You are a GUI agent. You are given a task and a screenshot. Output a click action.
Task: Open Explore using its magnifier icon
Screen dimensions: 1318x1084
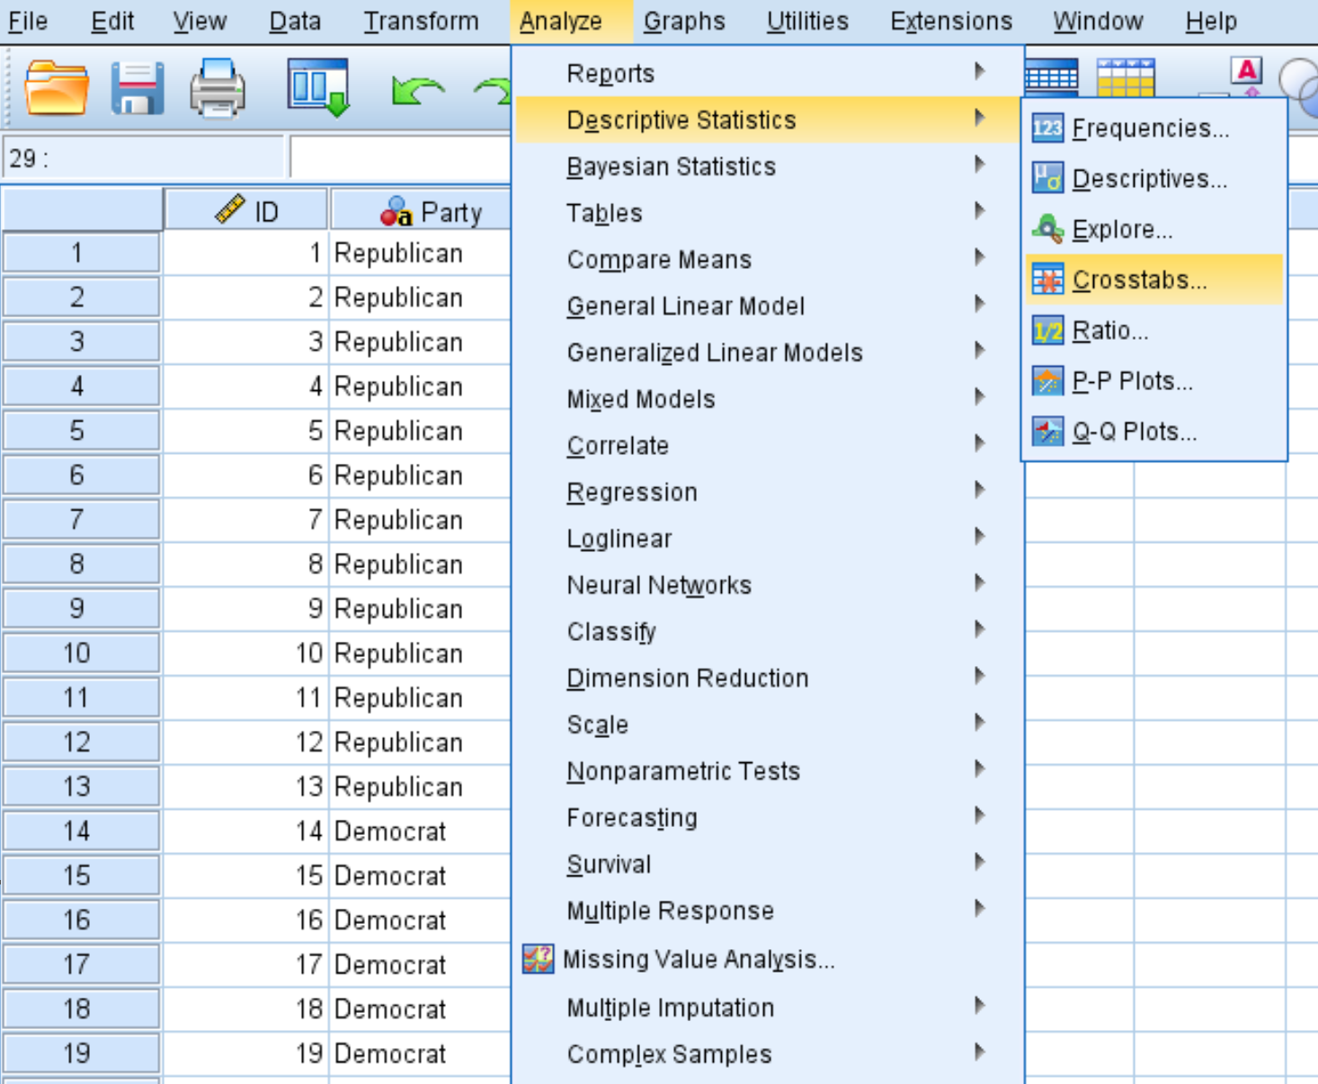[1046, 229]
